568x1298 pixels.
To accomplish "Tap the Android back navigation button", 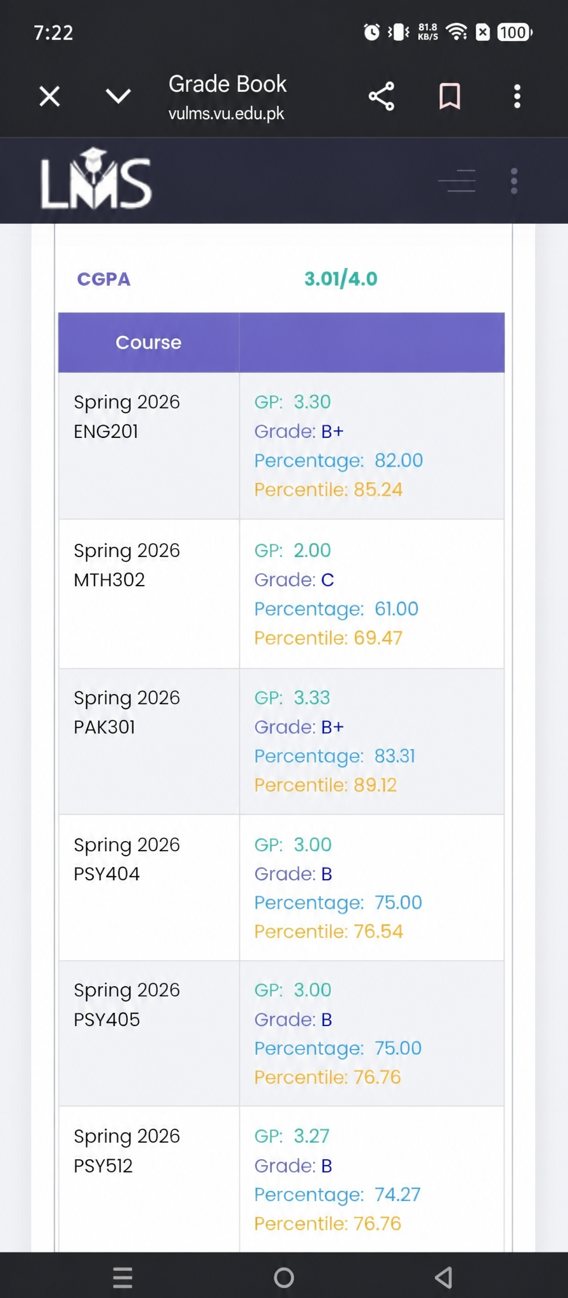I will click(444, 1277).
